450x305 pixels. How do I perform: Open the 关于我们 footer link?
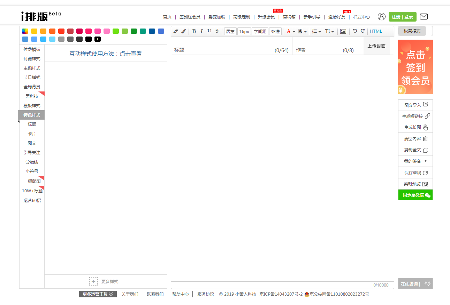coord(130,294)
